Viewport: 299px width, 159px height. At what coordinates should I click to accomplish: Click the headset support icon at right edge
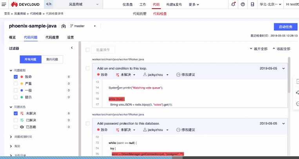[x=297, y=93]
